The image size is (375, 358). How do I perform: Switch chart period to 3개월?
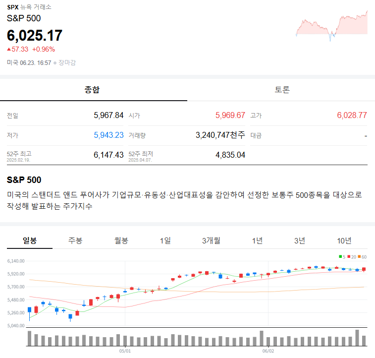pos(211,240)
